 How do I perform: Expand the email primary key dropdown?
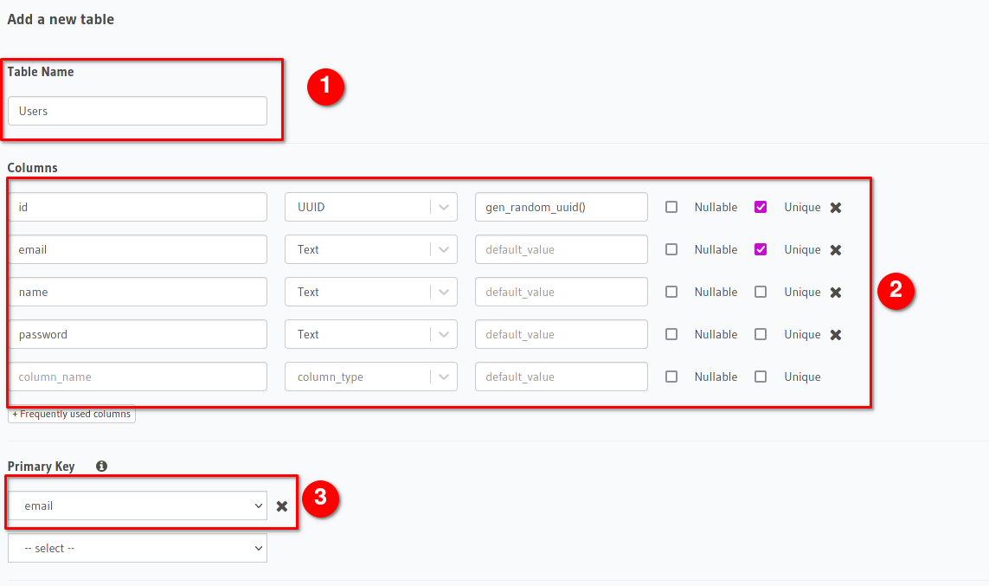coord(138,506)
